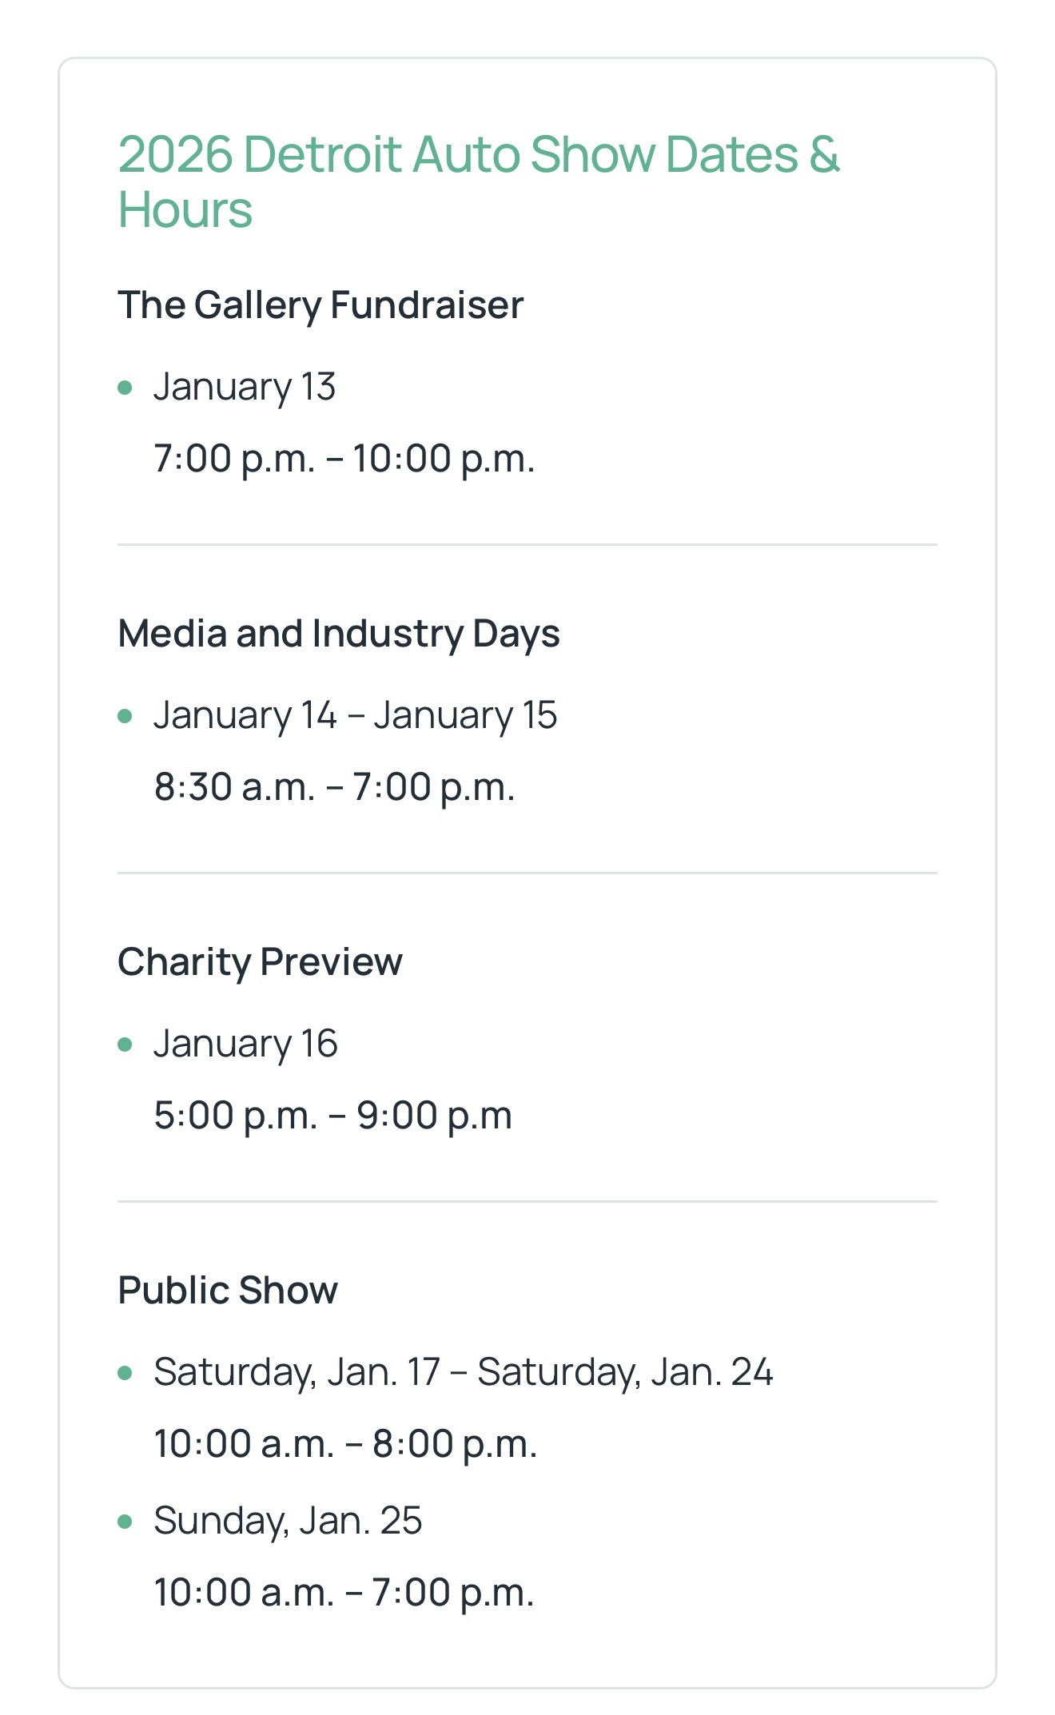Screen dimensions: 1055x1715
Task: Select the "January 14 – January 15" dates
Action: click(x=355, y=716)
